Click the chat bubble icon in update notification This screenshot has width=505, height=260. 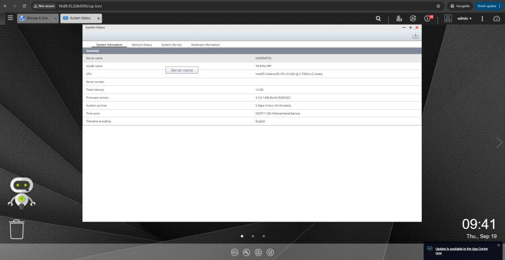[x=430, y=249]
